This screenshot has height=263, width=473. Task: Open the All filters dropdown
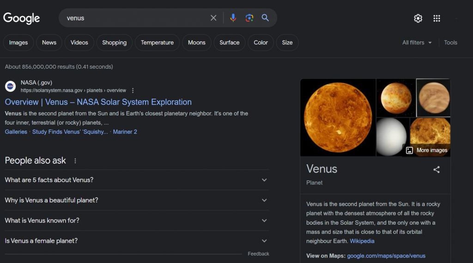pos(417,42)
